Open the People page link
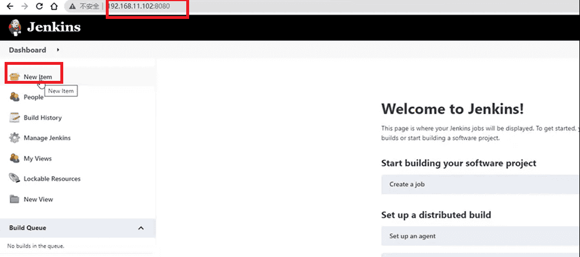 tap(34, 98)
